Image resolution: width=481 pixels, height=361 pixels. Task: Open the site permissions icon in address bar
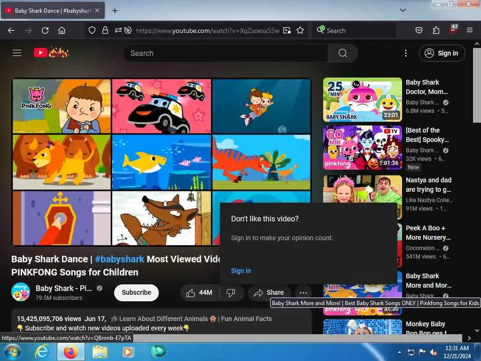pyautogui.click(x=118, y=30)
